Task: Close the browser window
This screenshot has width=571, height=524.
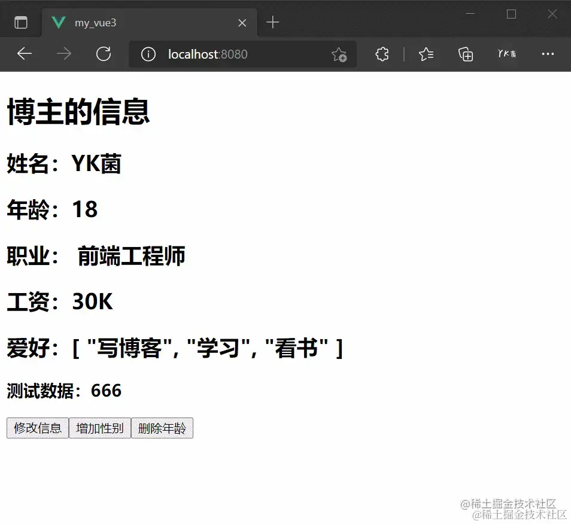Action: [552, 14]
